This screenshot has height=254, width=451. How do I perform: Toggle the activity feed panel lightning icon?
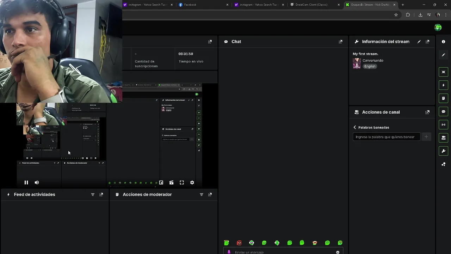coord(443,85)
